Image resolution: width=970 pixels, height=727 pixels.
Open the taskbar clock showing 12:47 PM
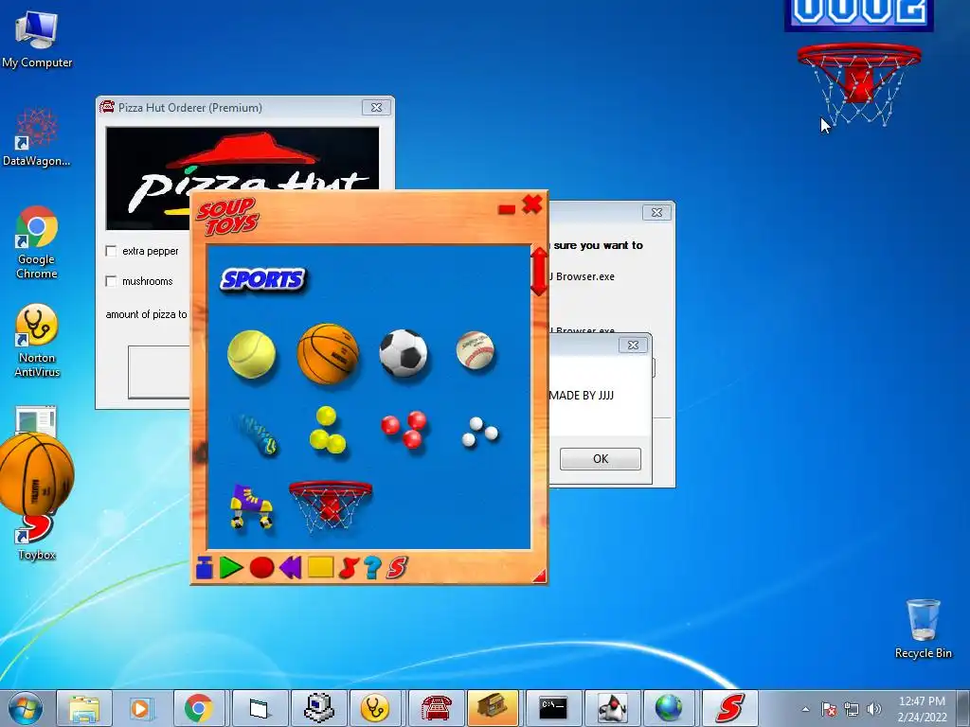[922, 709]
